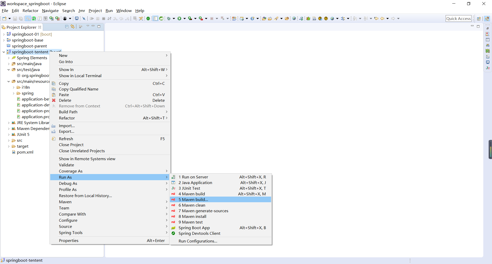Screen dimensions: 492x264
Task: Expand the Spring Elements node
Action: pyautogui.click(x=9, y=58)
